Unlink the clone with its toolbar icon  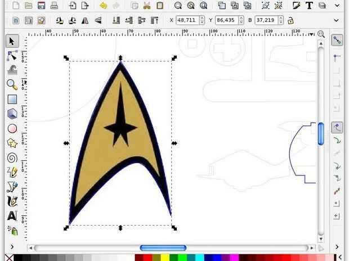pyautogui.click(x=247, y=5)
